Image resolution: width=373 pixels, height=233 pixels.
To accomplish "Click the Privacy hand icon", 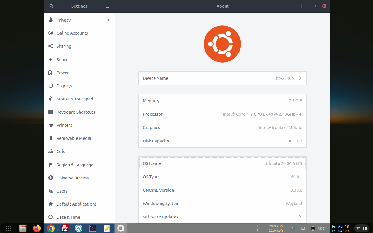I will pos(51,20).
